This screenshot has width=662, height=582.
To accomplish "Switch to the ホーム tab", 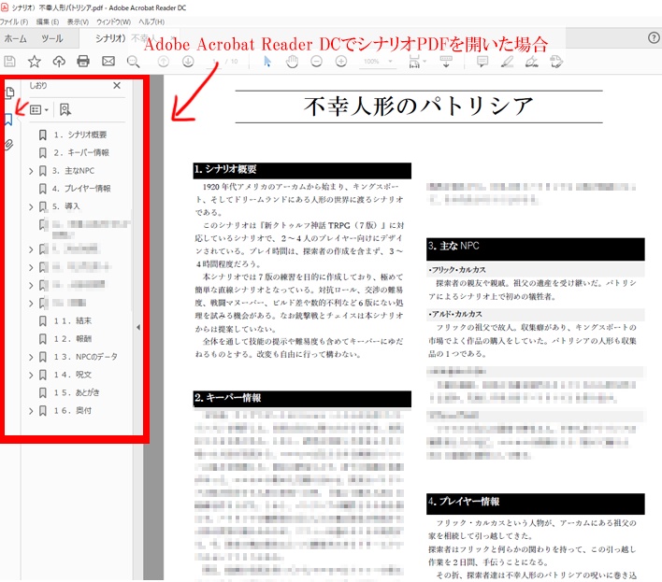I will coord(15,39).
